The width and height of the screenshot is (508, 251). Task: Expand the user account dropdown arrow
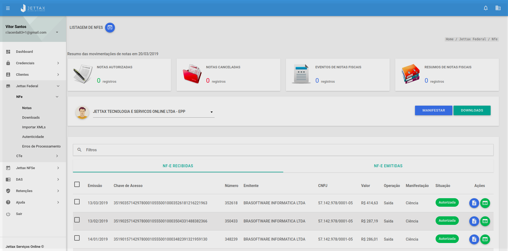pyautogui.click(x=57, y=33)
